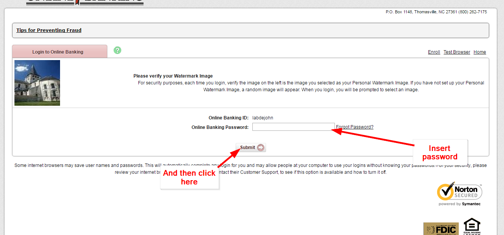Click the Equal Housing Lender icon
This screenshot has width=504, height=235.
click(x=472, y=226)
